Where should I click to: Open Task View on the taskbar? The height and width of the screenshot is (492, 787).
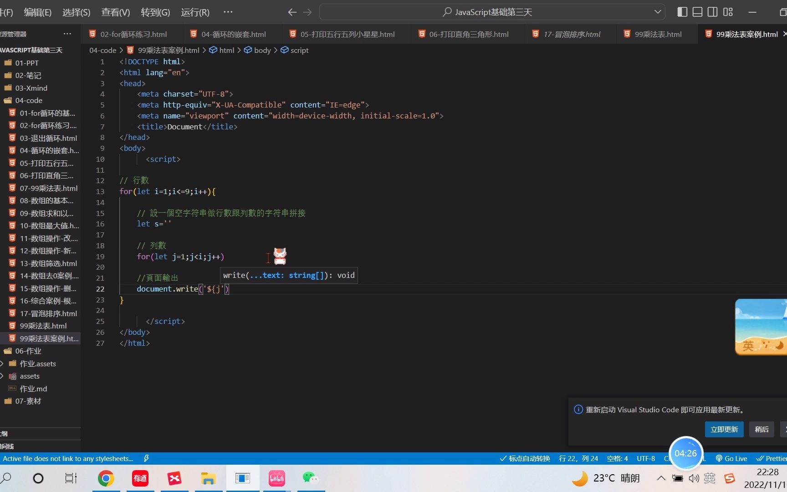pos(71,478)
